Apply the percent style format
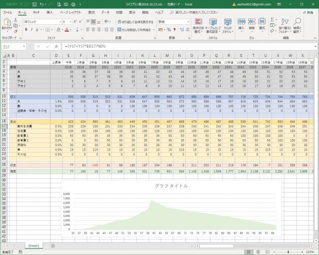Viewport: 319px width, 255px height. [x=169, y=30]
